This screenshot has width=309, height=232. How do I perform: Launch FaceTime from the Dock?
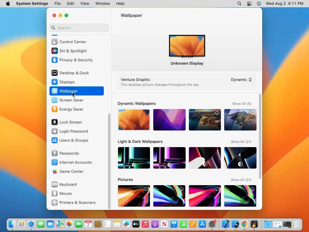click(79, 224)
